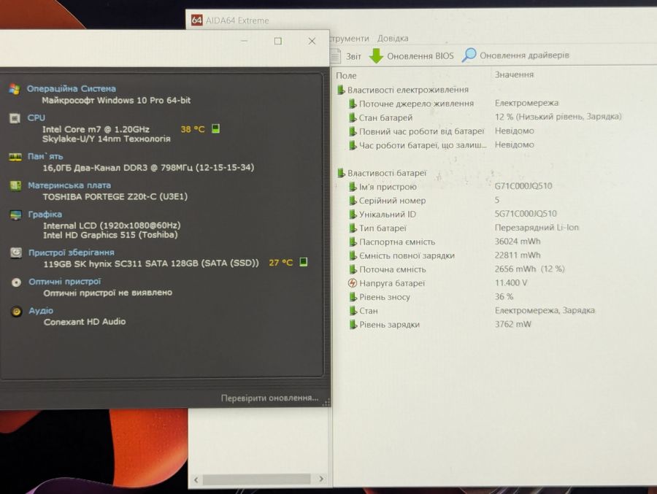Click the Значення column header
This screenshot has width=657, height=494.
click(514, 74)
